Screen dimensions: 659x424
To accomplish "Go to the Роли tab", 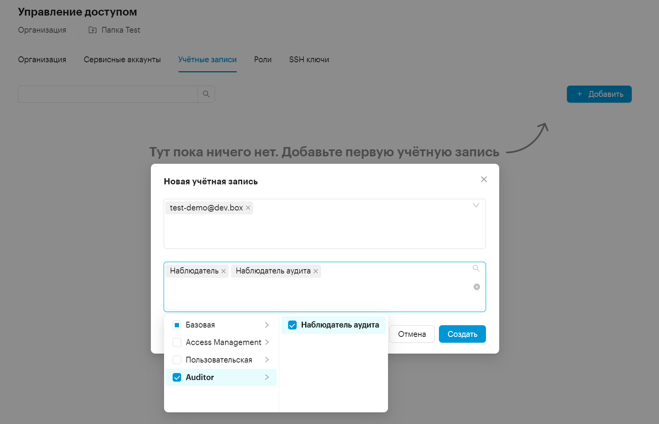I will pos(263,60).
